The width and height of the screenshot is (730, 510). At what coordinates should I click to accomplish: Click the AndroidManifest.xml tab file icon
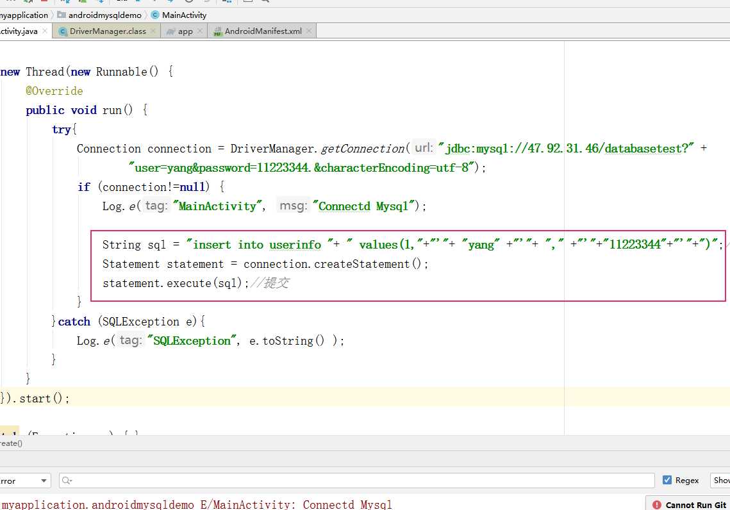[217, 31]
